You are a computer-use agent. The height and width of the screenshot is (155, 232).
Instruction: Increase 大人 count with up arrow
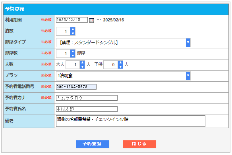(82, 63)
